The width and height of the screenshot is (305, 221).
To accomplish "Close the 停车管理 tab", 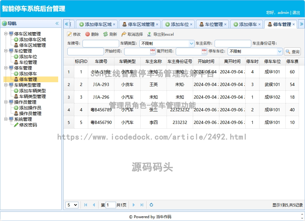I will click(x=294, y=24).
